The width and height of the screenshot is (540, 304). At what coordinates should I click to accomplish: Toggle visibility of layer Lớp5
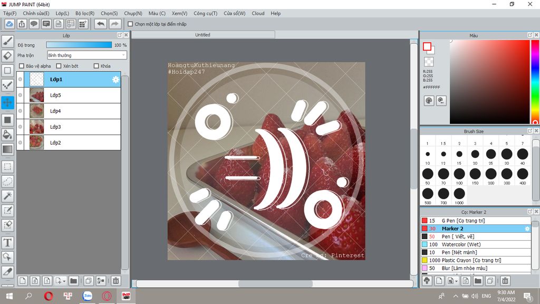(21, 95)
